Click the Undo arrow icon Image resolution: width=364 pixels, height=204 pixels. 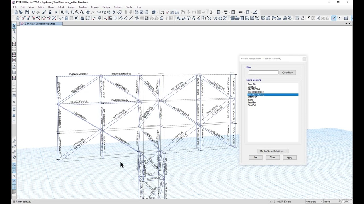click(x=33, y=12)
